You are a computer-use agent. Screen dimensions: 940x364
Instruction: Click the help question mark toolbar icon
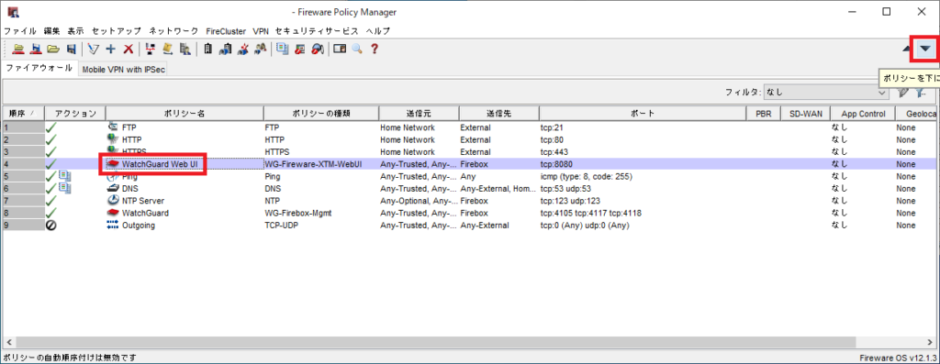[375, 50]
